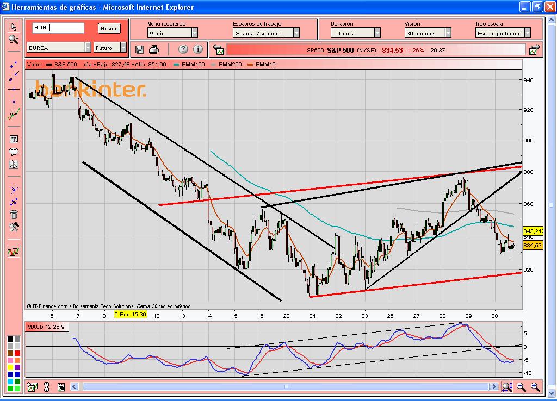557x401 pixels.
Task: Select the text annotation tool
Action: 14,140
